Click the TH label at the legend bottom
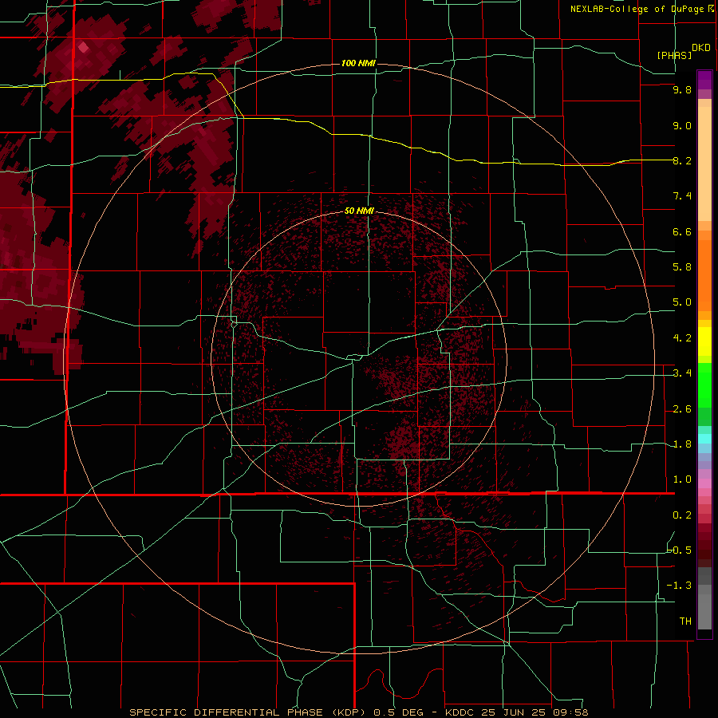This screenshot has height=718, width=718. 685,621
